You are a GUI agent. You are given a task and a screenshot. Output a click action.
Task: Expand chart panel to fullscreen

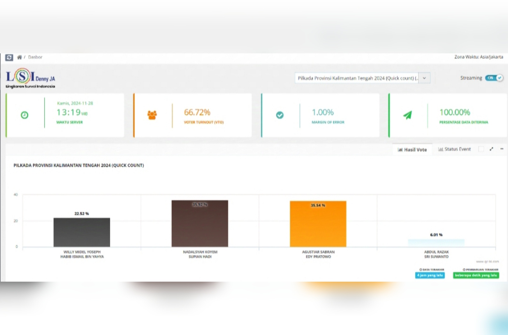pos(491,149)
